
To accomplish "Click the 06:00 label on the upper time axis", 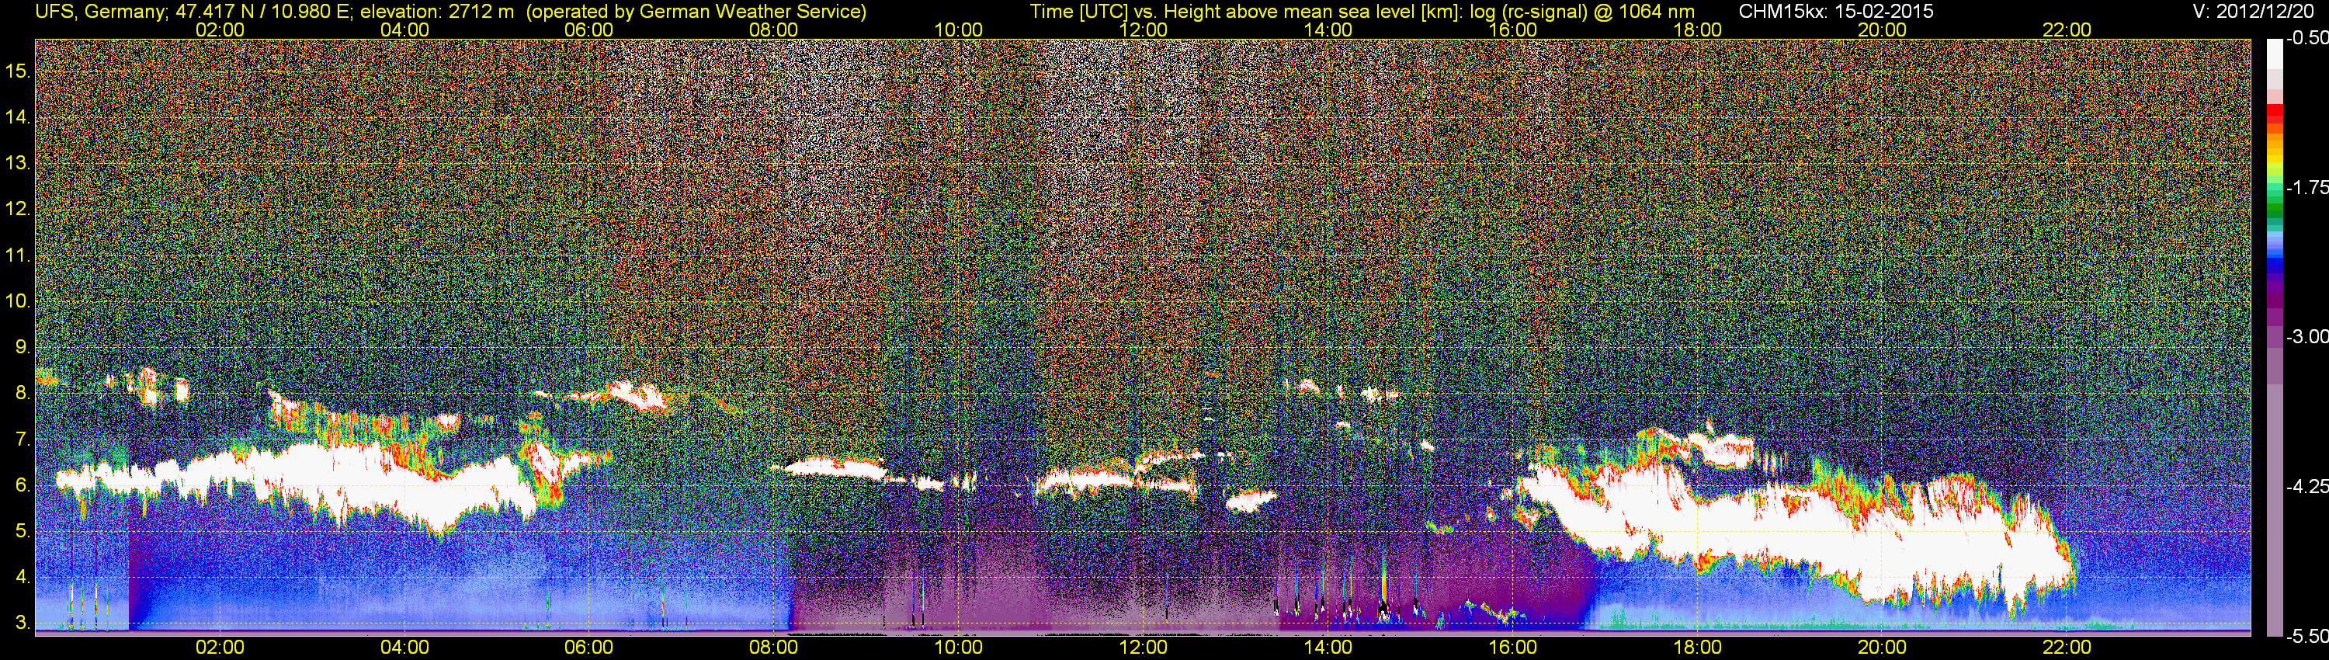I will click(x=588, y=30).
